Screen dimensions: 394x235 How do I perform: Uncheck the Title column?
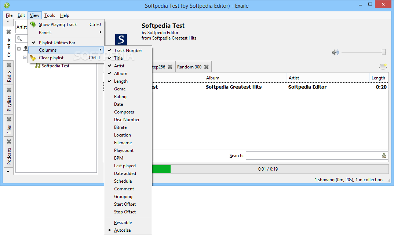[x=128, y=58]
